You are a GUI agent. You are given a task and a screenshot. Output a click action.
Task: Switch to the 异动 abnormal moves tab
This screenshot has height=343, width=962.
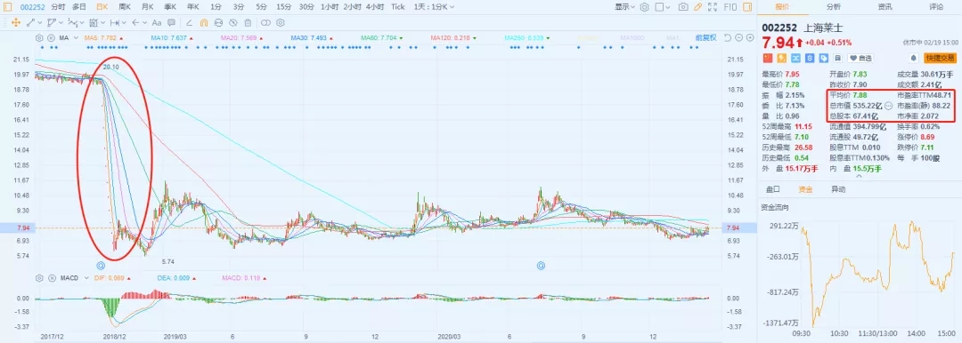point(837,189)
